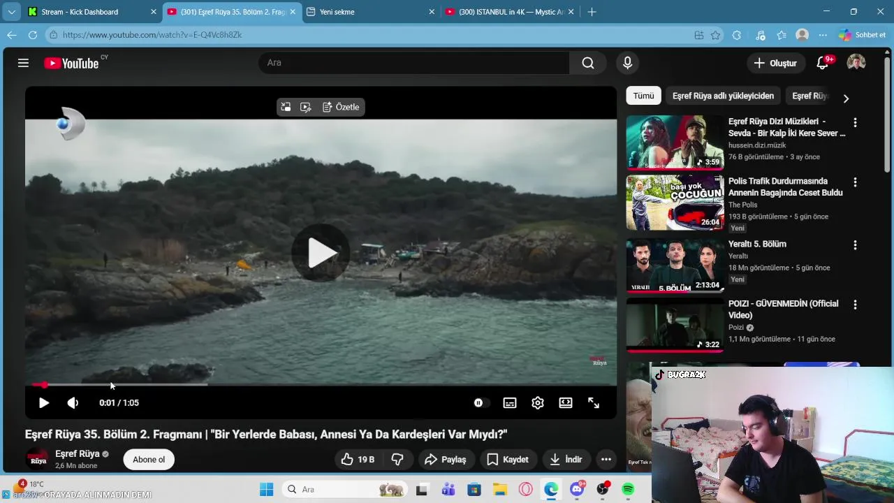Open options for Polis Trafik Durdurmasında video

click(855, 182)
